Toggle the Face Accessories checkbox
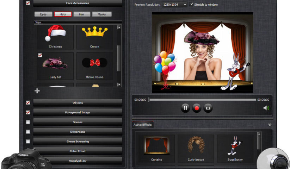This screenshot has height=169, width=296. pyautogui.click(x=28, y=3)
